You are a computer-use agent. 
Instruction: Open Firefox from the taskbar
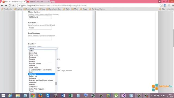(40, 96)
